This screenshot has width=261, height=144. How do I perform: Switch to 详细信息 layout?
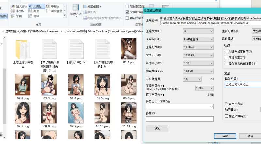[54, 11]
